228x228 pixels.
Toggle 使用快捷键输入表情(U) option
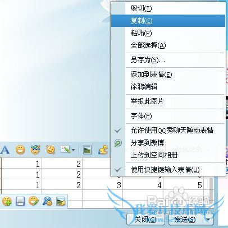point(168,170)
